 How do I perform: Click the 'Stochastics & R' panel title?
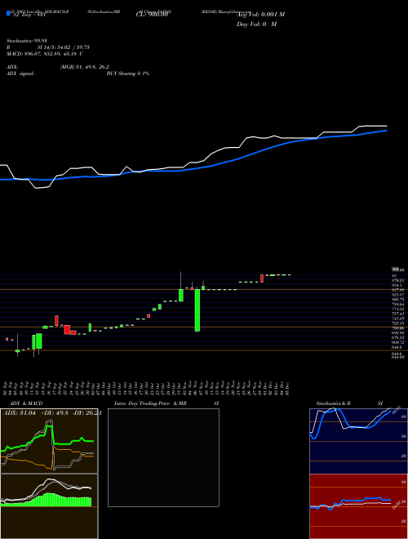[334, 403]
